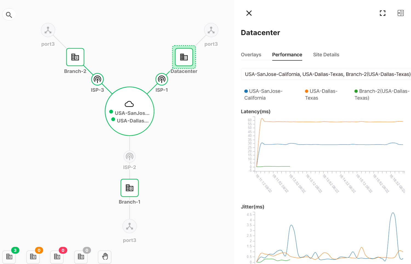Toggle the USA-Dallas-Texas legend entry

click(321, 94)
